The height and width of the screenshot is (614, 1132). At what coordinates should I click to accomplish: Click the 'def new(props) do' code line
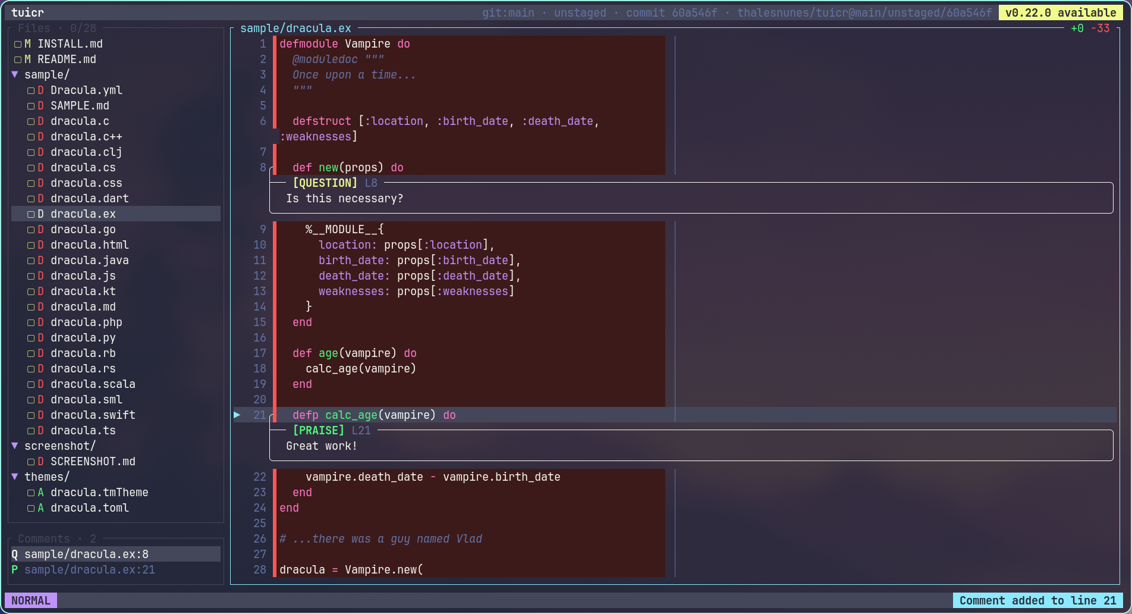348,168
